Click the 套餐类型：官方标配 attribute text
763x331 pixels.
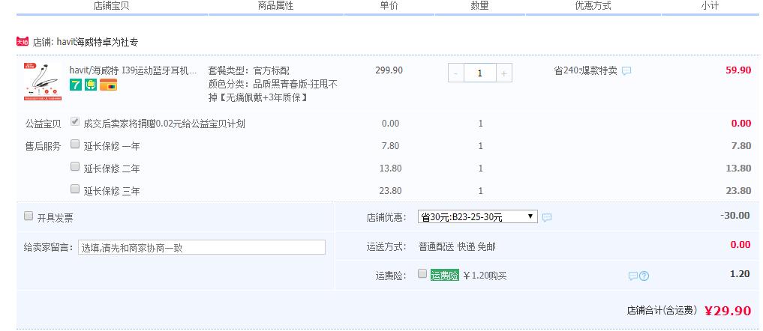[248, 71]
